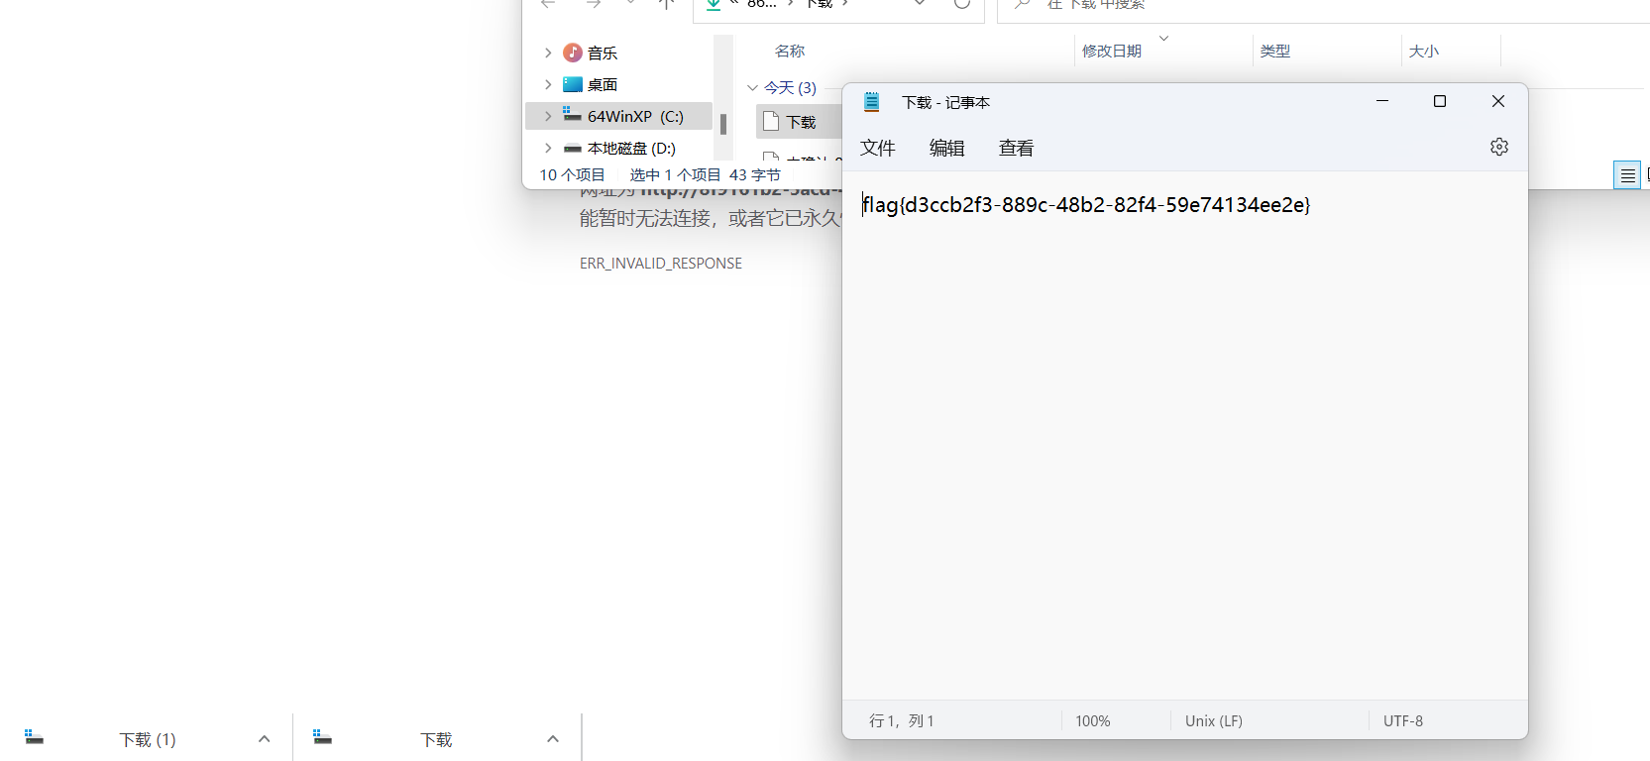
Task: Expand the 本地磁盘 (D:) drive node
Action: coord(548,148)
